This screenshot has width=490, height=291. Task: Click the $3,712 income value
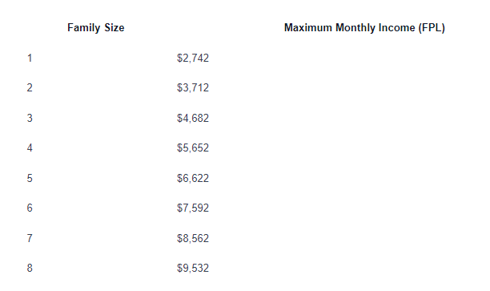[x=193, y=87]
